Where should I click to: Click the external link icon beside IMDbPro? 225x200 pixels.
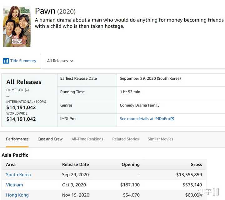pos(172,119)
